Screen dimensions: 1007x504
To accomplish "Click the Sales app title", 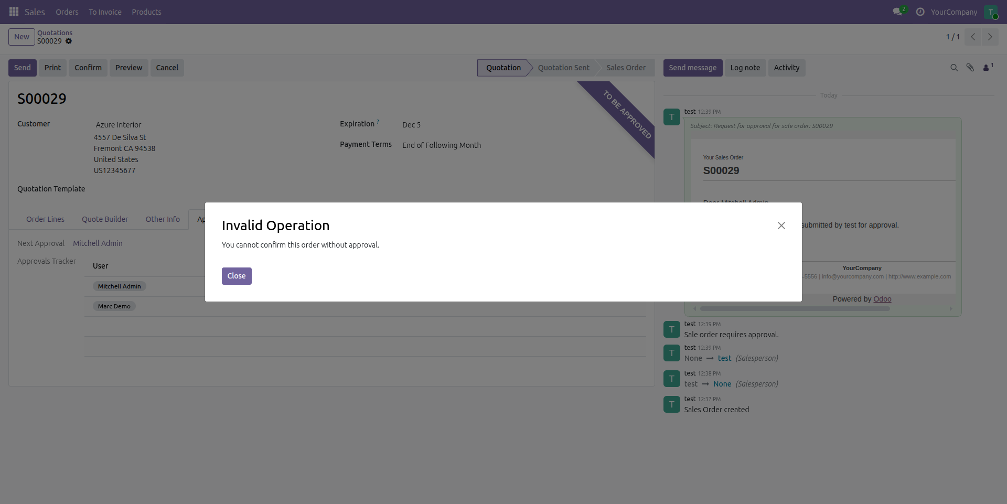I will [35, 12].
